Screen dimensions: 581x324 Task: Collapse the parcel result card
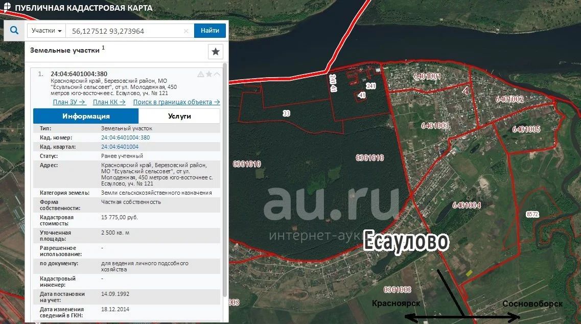pos(217,74)
